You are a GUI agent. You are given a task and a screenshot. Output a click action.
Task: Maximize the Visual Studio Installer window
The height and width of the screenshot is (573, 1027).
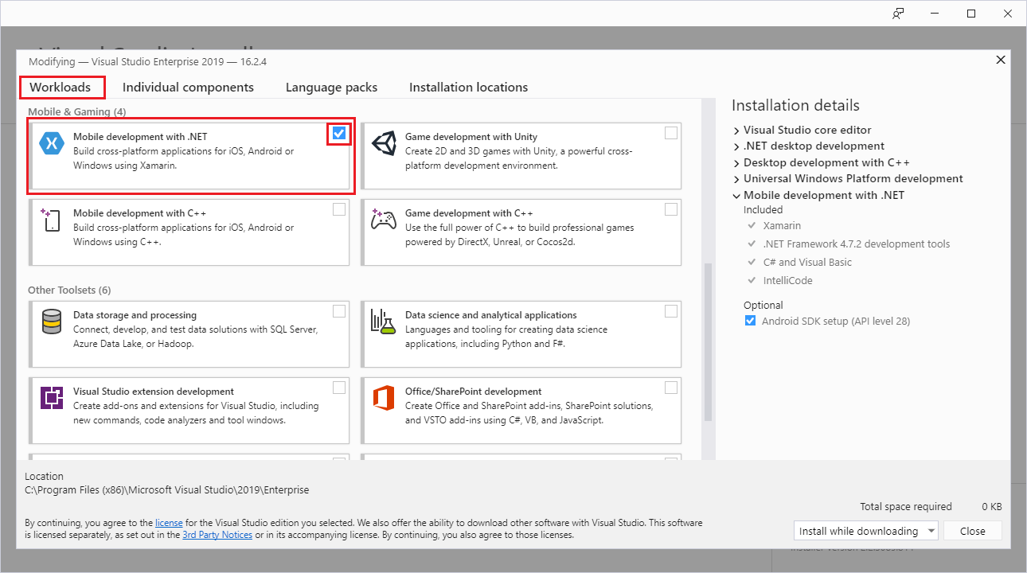click(x=971, y=14)
